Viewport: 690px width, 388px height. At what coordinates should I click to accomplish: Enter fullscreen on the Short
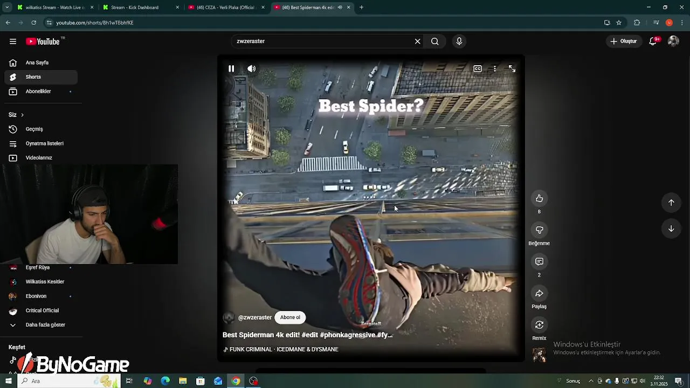pyautogui.click(x=512, y=69)
